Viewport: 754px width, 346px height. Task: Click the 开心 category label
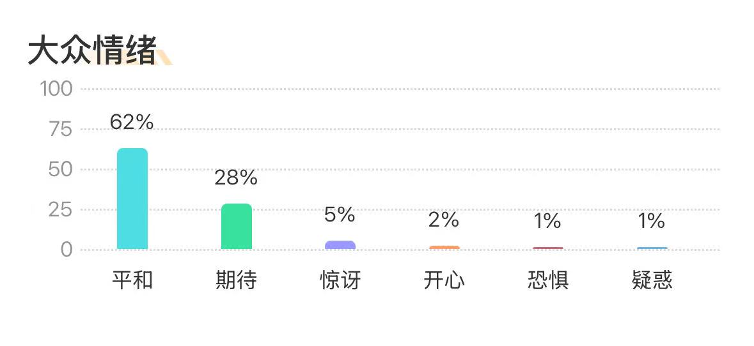444,280
